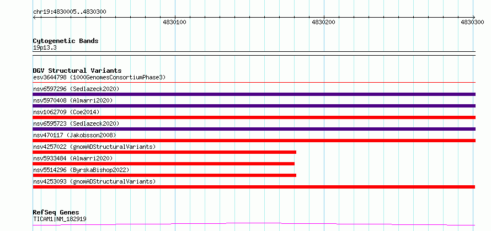Select the nsv4257022 short red bar
This screenshot has width=491, height=231.
164,152
